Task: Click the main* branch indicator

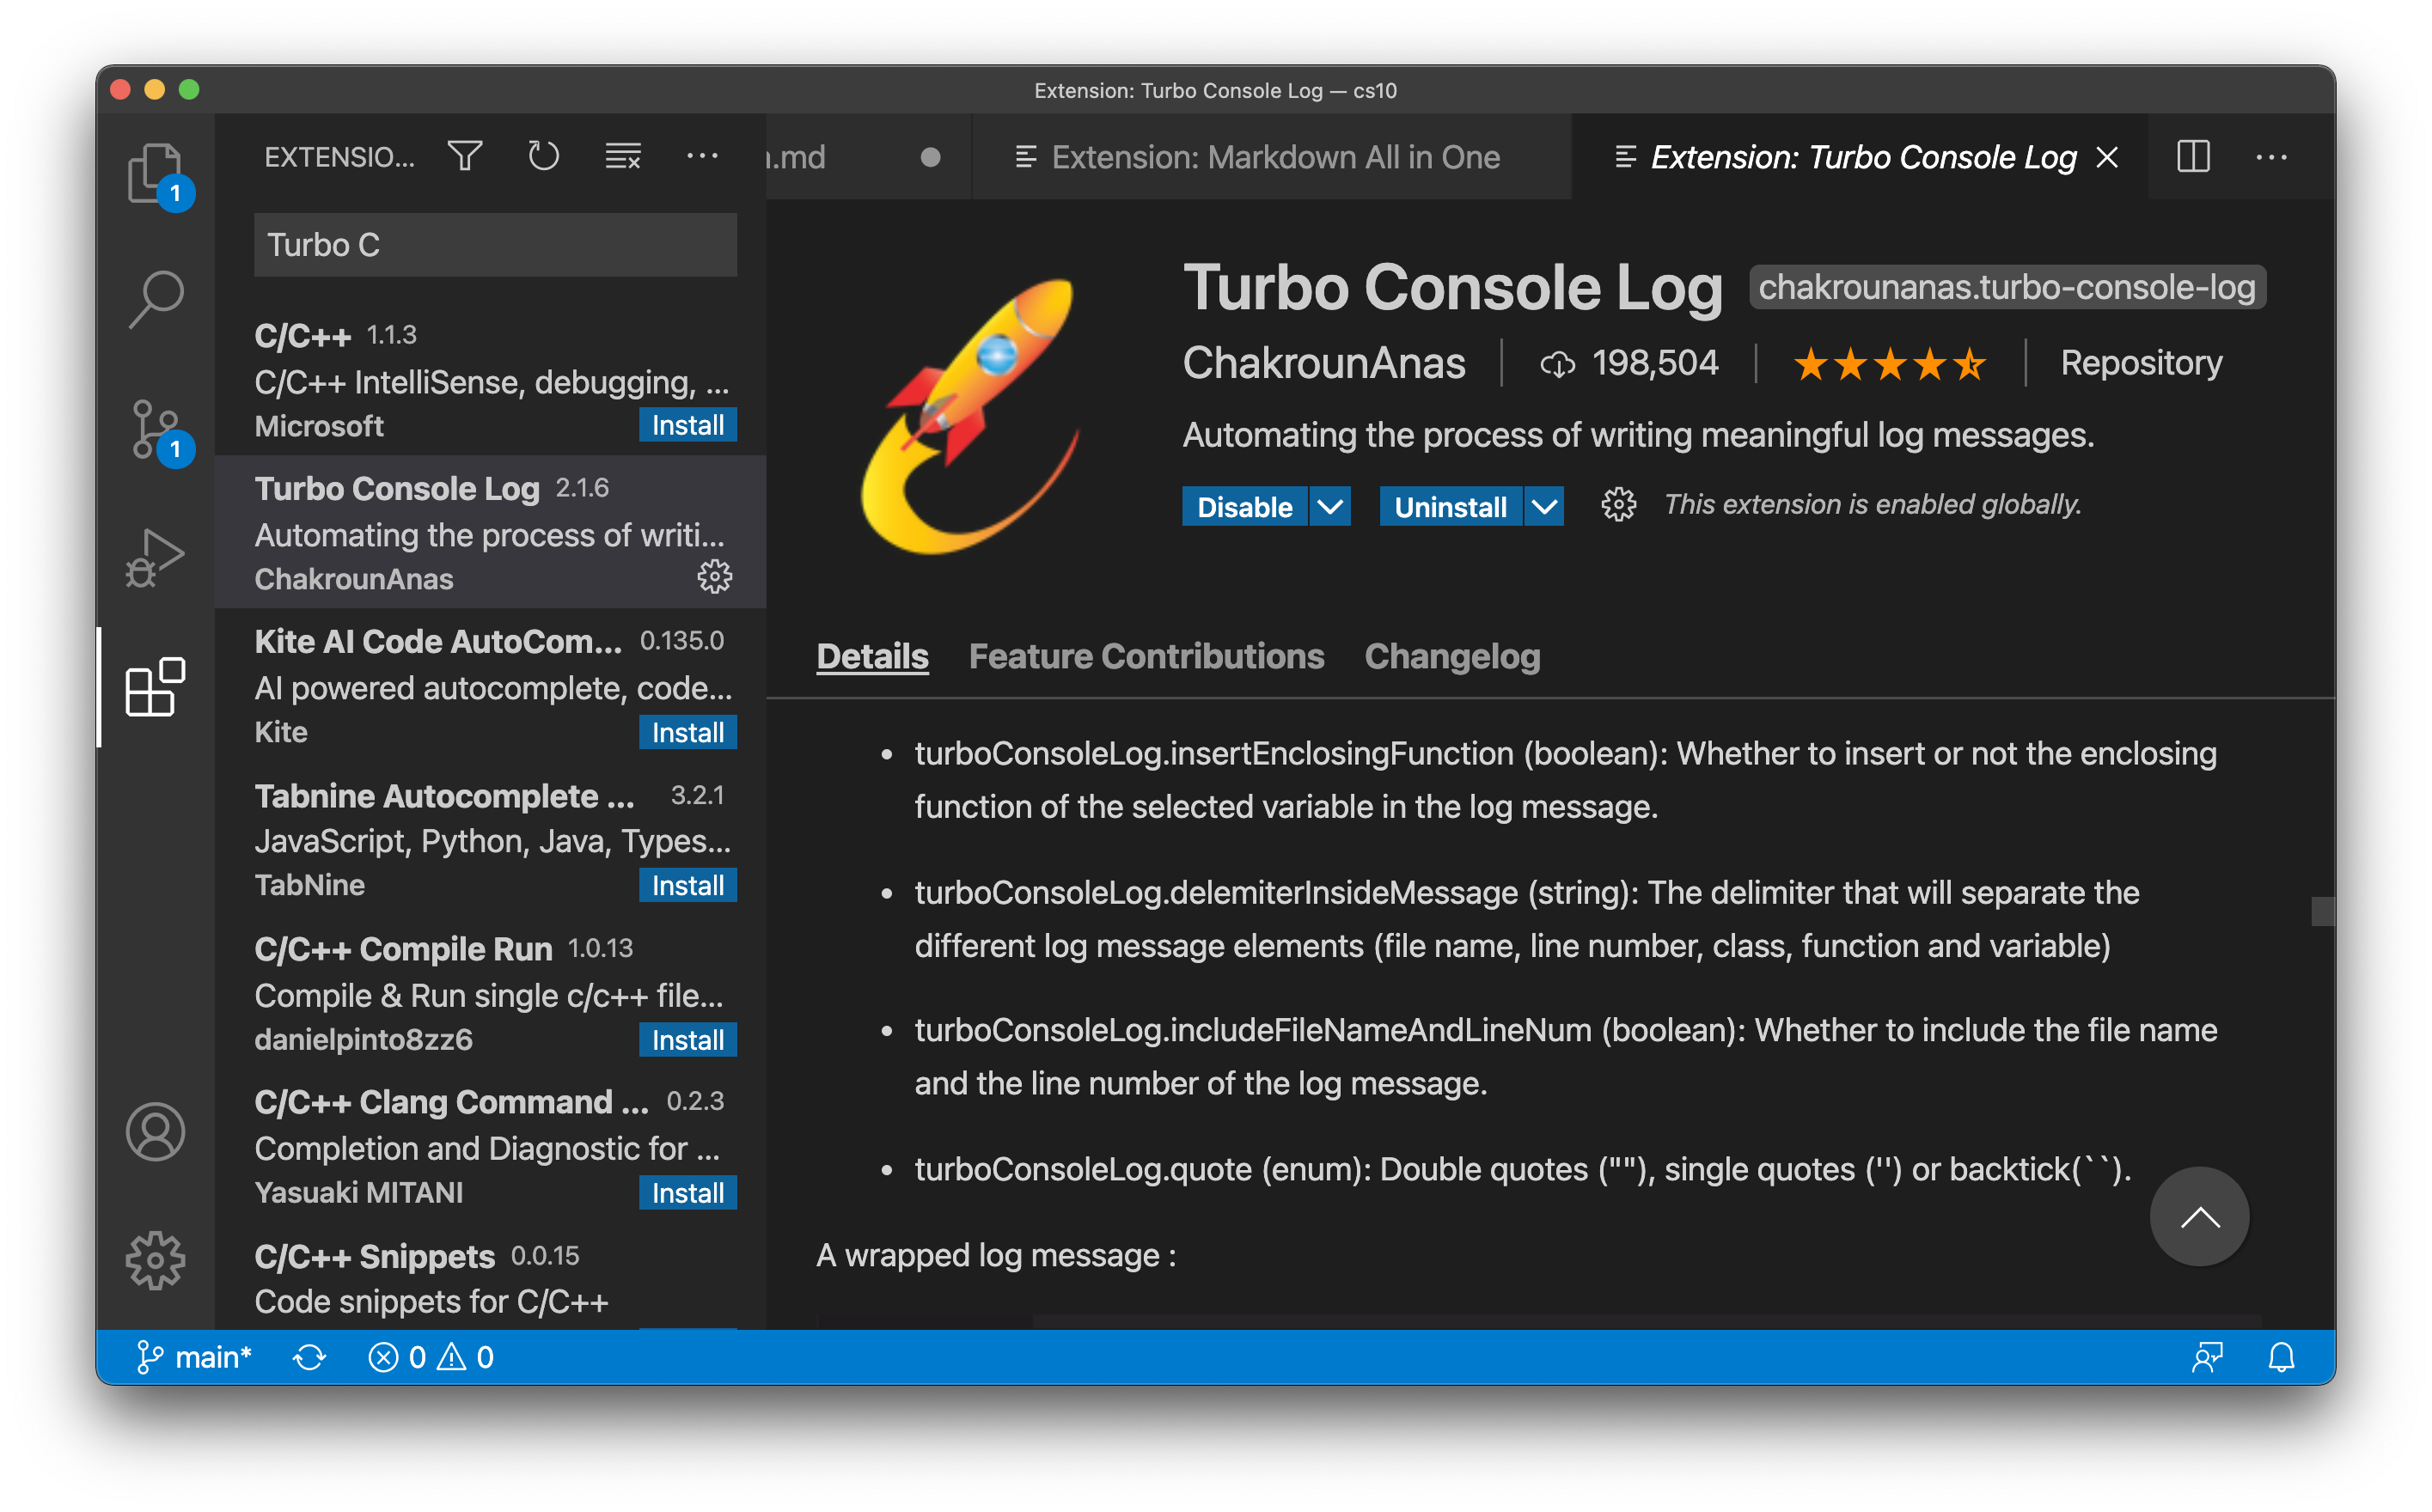Action: point(193,1357)
